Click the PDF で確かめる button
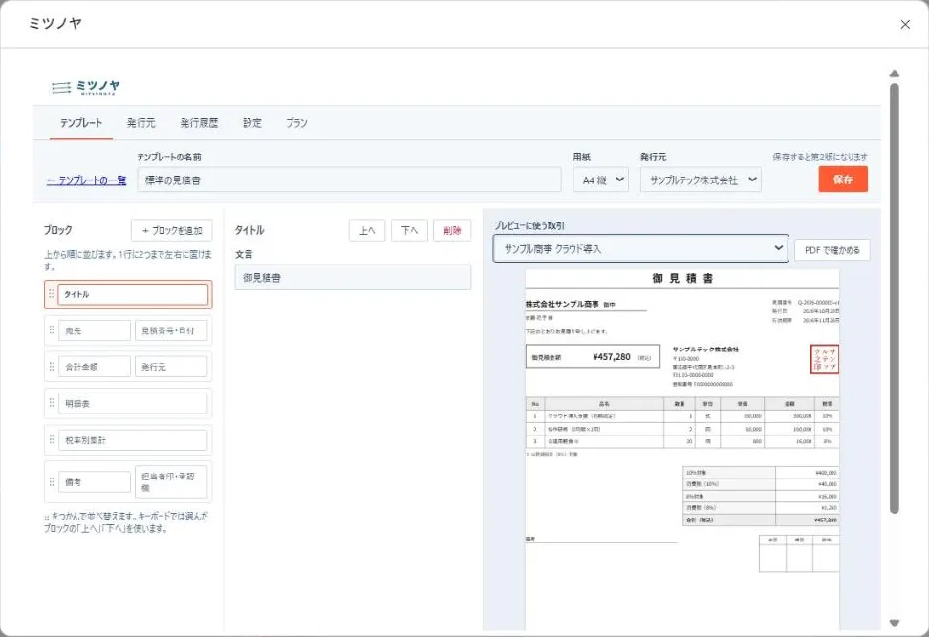Viewport: 929px width, 637px height. click(832, 250)
